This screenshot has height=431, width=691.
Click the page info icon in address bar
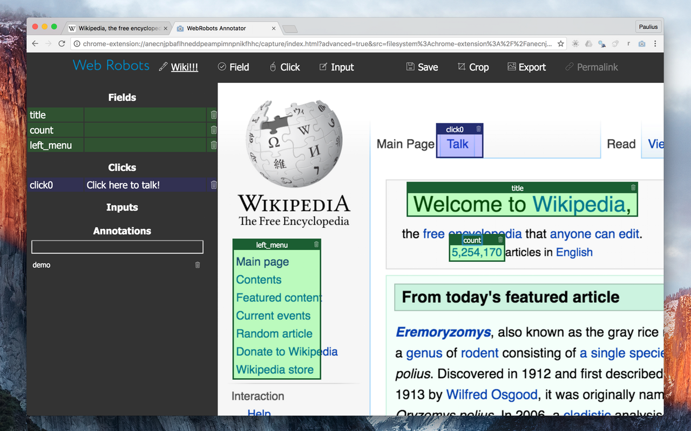pyautogui.click(x=77, y=44)
